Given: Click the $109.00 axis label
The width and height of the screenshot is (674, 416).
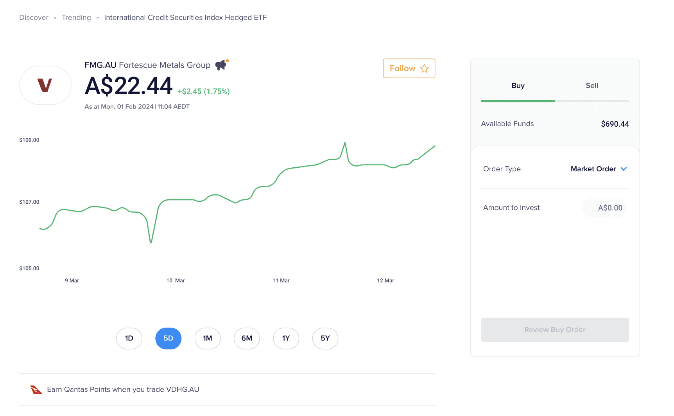Looking at the screenshot, I should (29, 140).
